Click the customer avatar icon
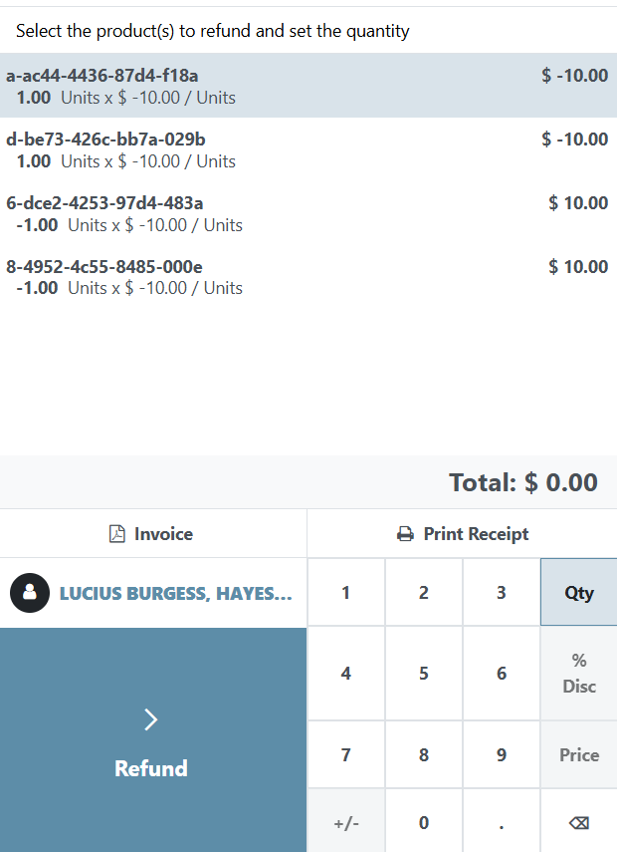617x852 pixels. 30,593
